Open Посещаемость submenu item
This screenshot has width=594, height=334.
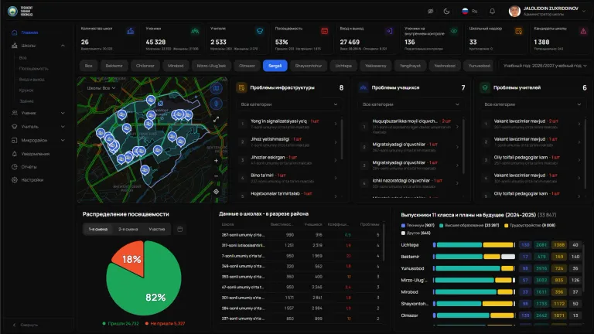point(34,69)
